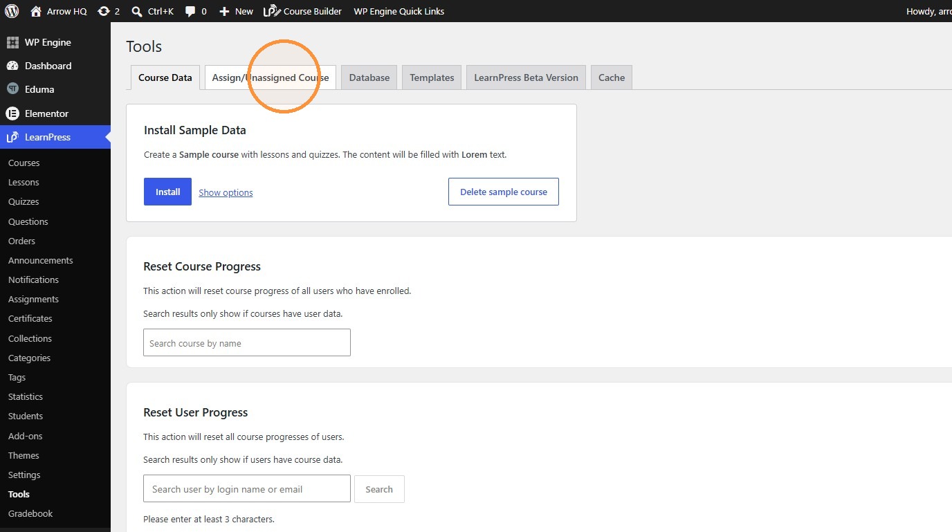Open Ctrl+K search magnifier
This screenshot has height=532, width=952.
(x=137, y=11)
